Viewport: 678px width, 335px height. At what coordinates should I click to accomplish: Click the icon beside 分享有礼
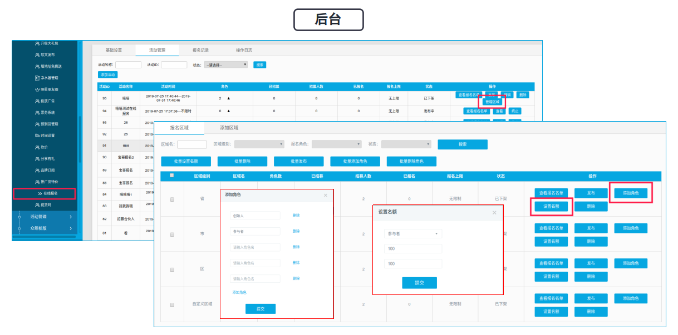(37, 159)
